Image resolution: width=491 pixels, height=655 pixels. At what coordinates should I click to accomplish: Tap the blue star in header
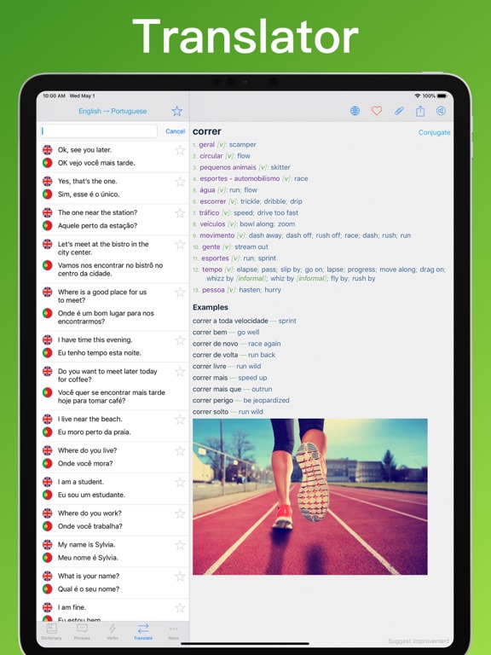coord(177,111)
